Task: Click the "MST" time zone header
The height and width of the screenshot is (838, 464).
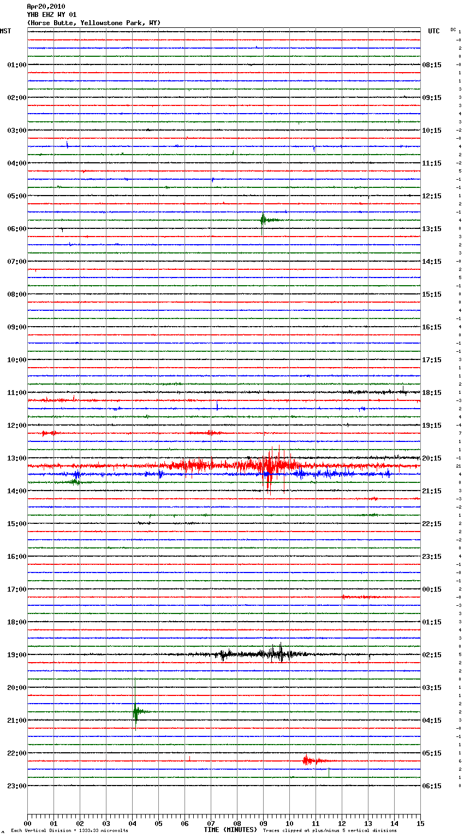Action: pyautogui.click(x=5, y=31)
